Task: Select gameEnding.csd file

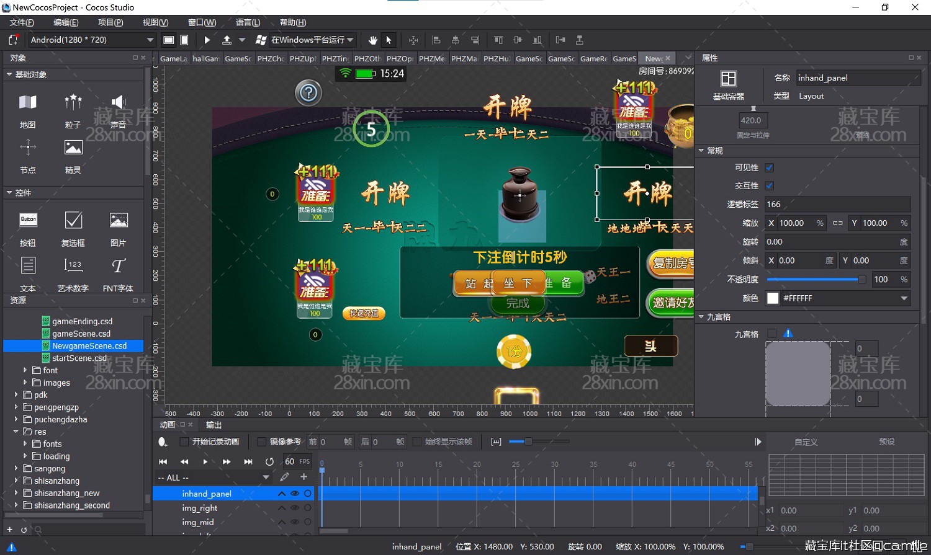Action: (x=82, y=321)
